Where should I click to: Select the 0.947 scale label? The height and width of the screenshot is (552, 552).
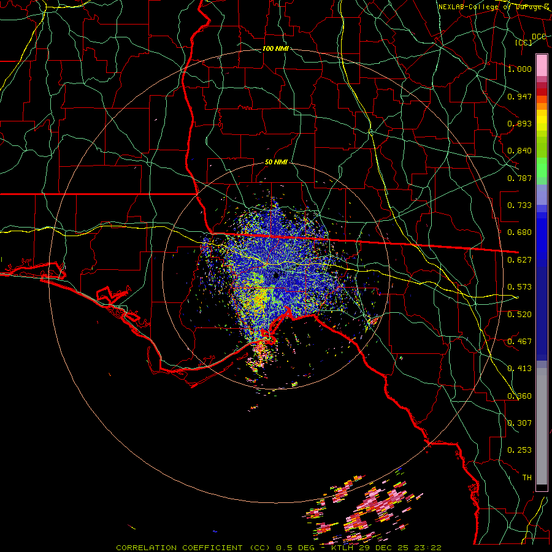519,96
